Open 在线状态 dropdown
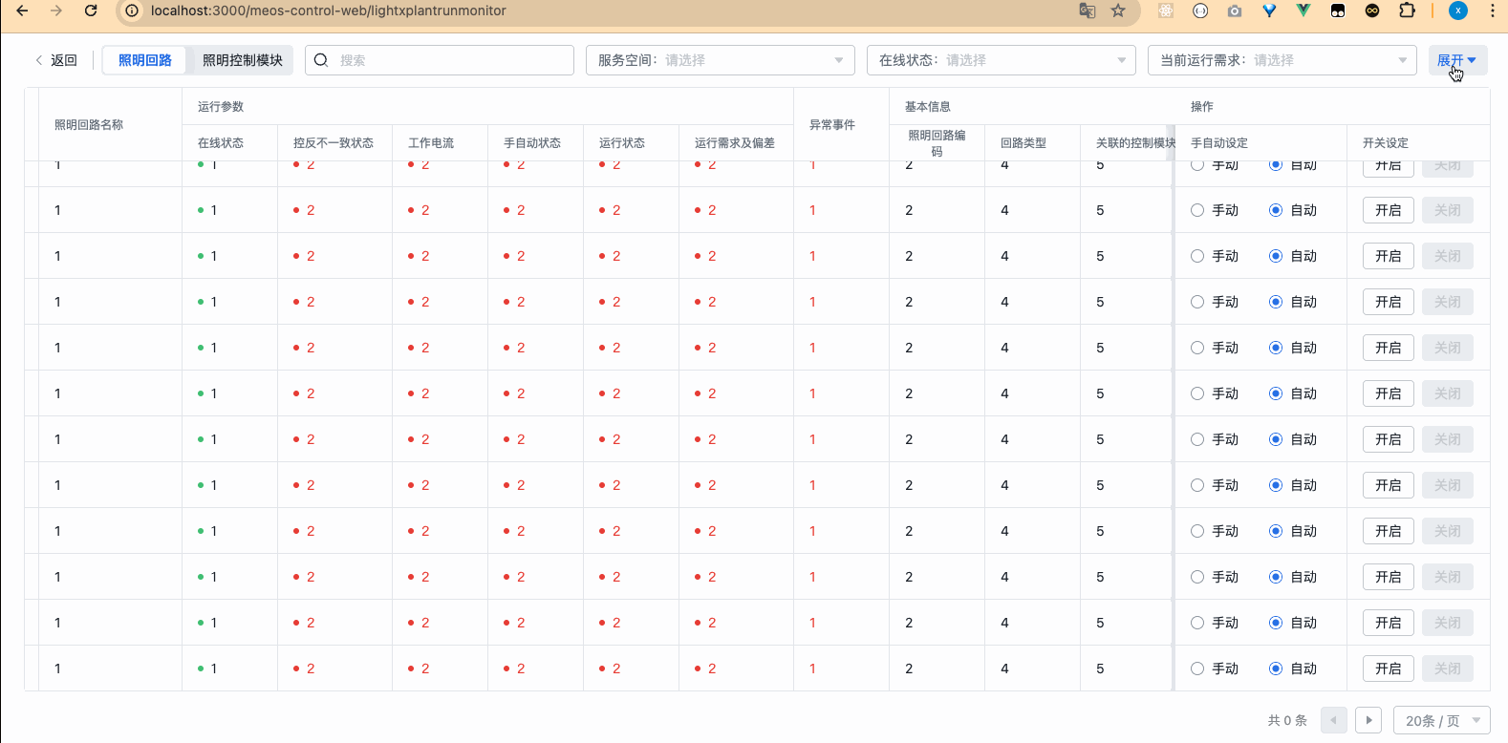The width and height of the screenshot is (1508, 743). [1002, 60]
